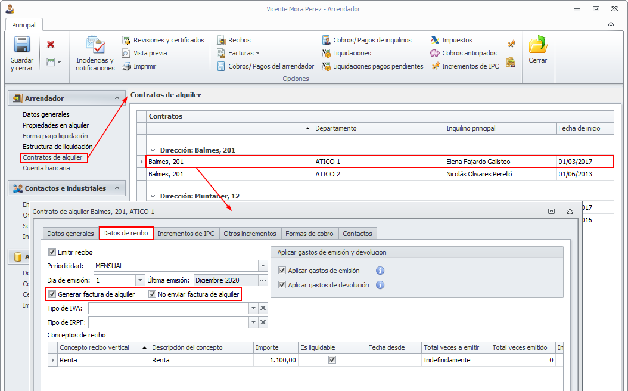Select contract row ATICO 2 Nicolás Olivares

[380, 174]
